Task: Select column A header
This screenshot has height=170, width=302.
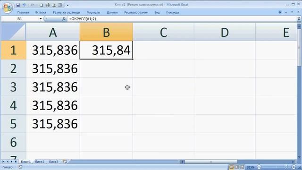Action: 53,32
